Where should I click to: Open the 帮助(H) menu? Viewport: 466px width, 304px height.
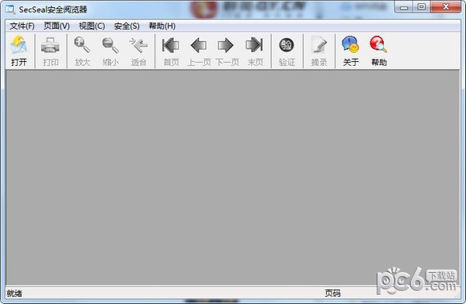(x=162, y=26)
